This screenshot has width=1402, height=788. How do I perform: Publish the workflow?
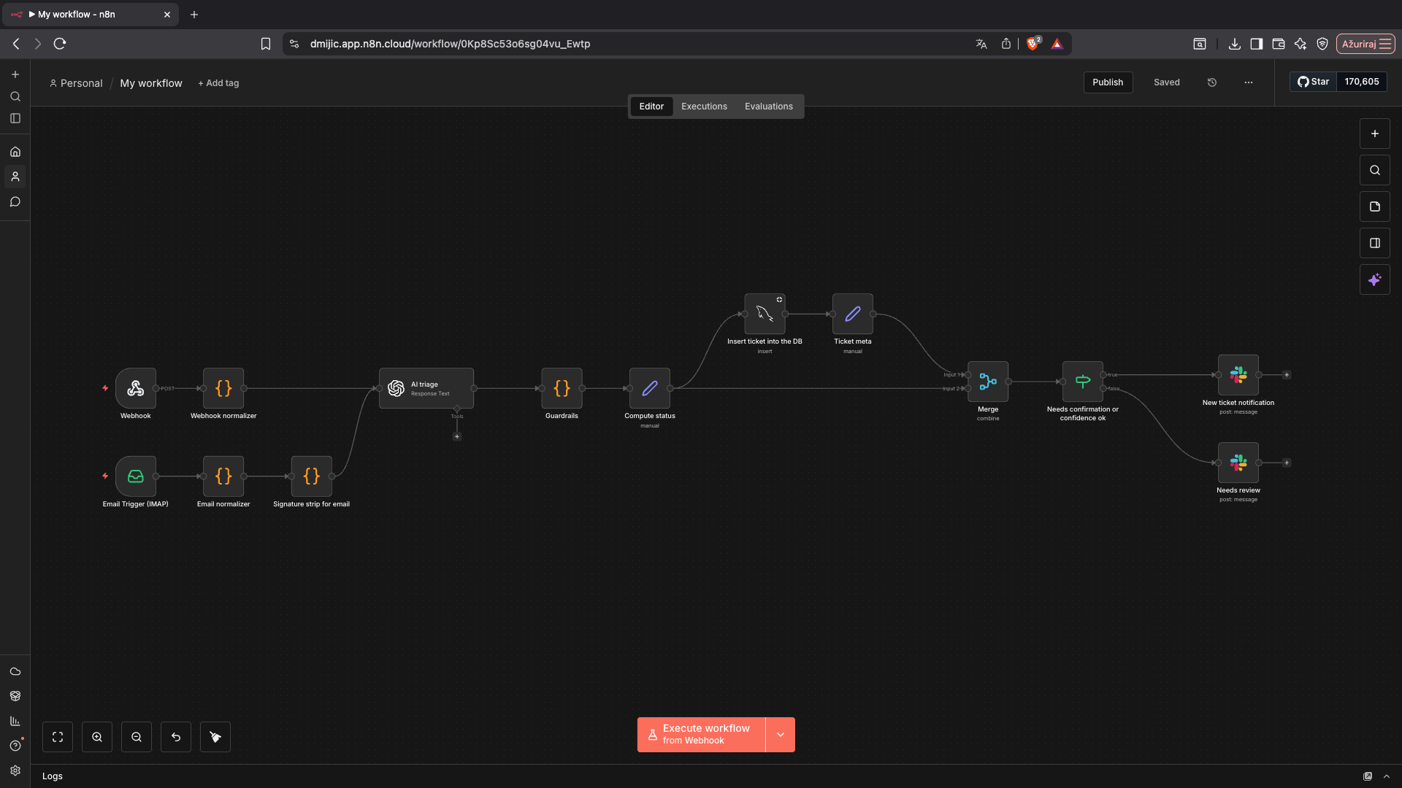point(1108,82)
